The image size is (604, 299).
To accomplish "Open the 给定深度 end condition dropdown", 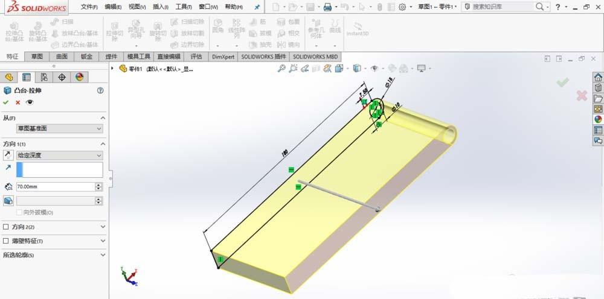I will point(59,156).
